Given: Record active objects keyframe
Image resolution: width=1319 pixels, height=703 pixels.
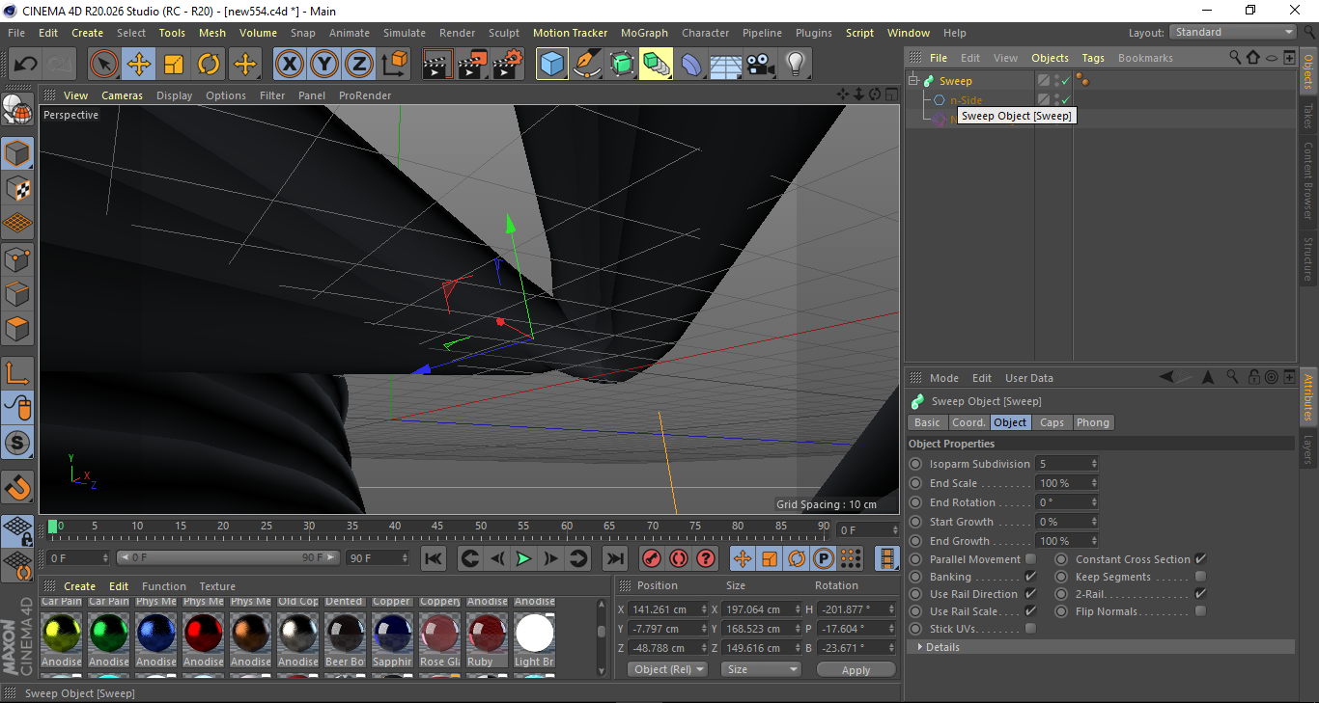Looking at the screenshot, I should click(652, 558).
